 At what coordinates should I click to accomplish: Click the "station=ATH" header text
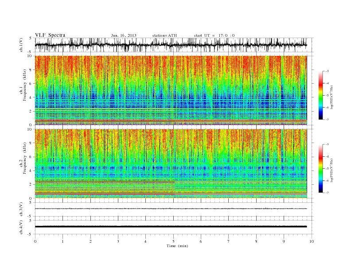tap(164, 35)
